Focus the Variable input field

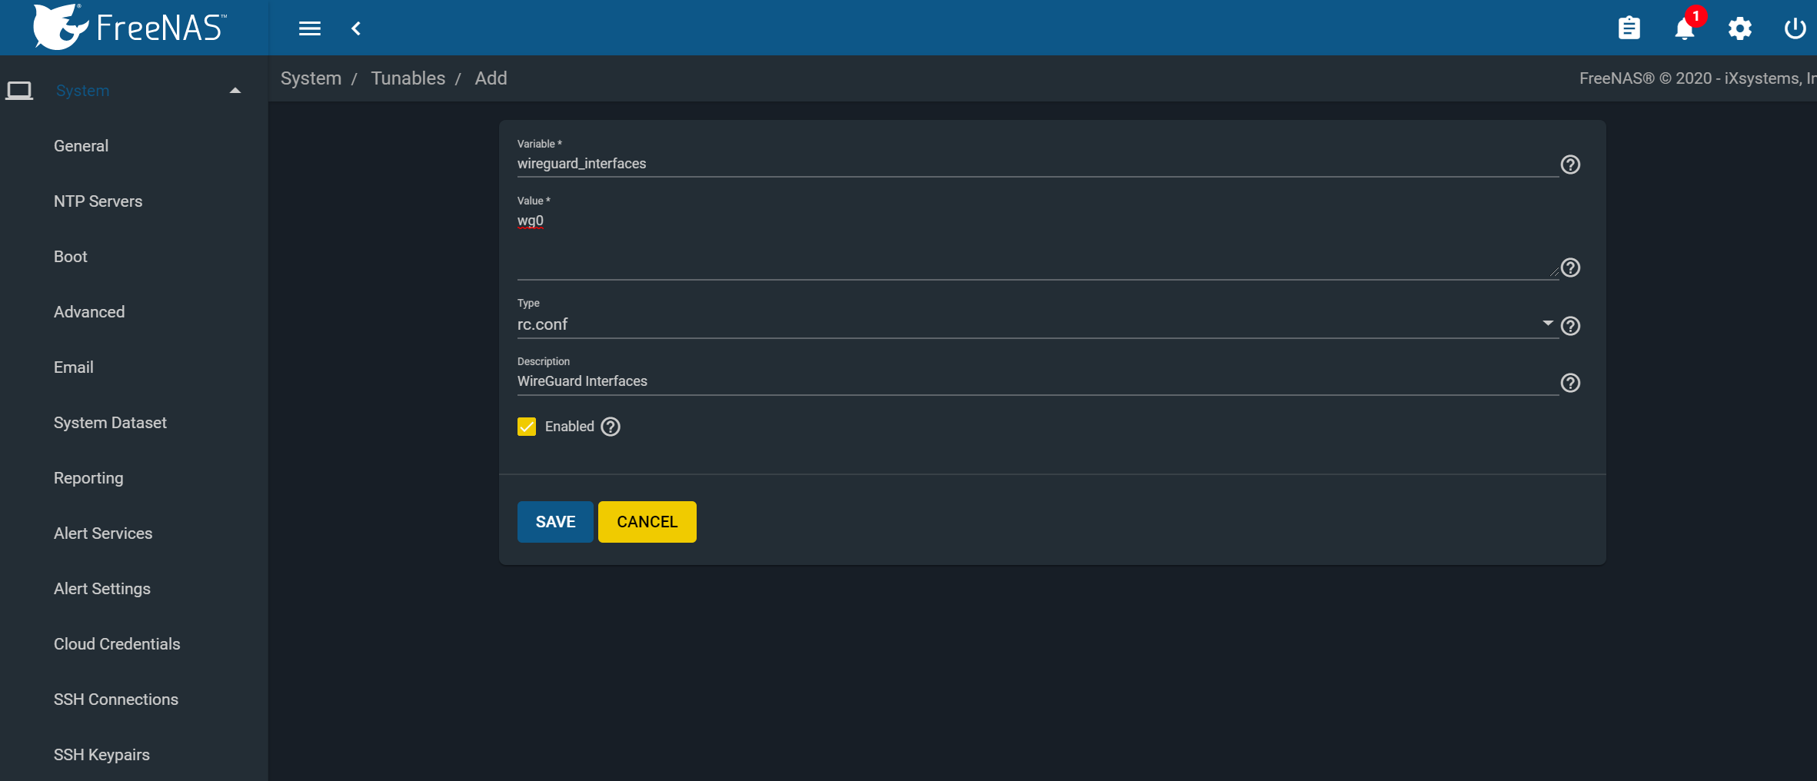pos(1037,164)
